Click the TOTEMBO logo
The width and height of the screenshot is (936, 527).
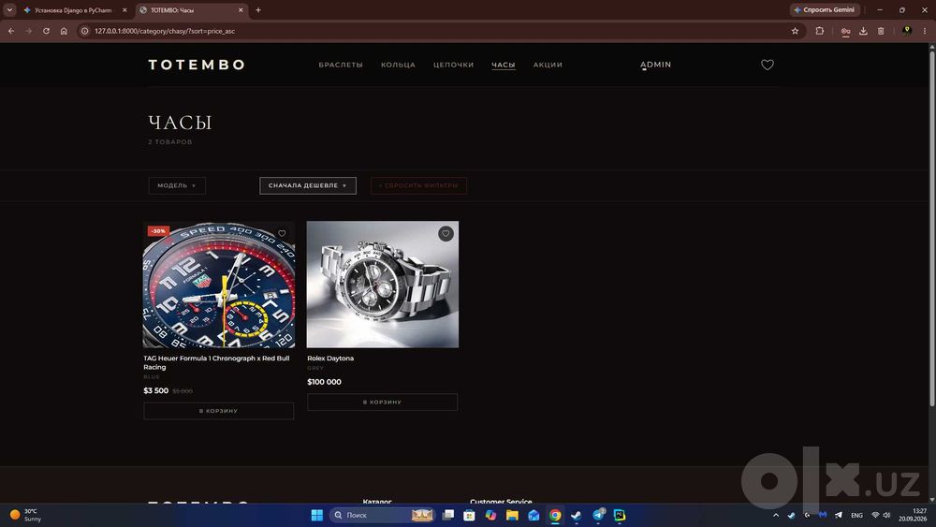(x=197, y=65)
